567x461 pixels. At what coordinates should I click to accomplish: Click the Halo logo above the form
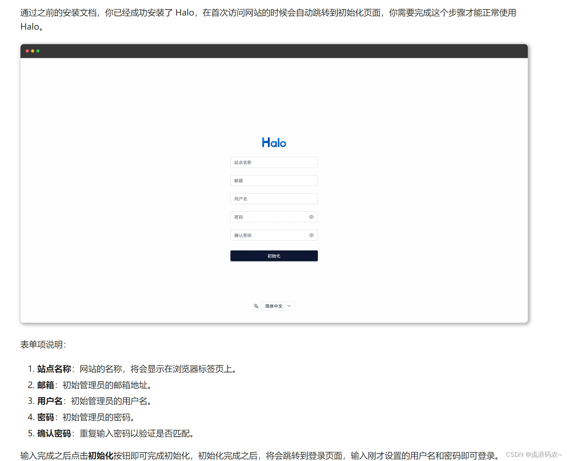coord(274,142)
